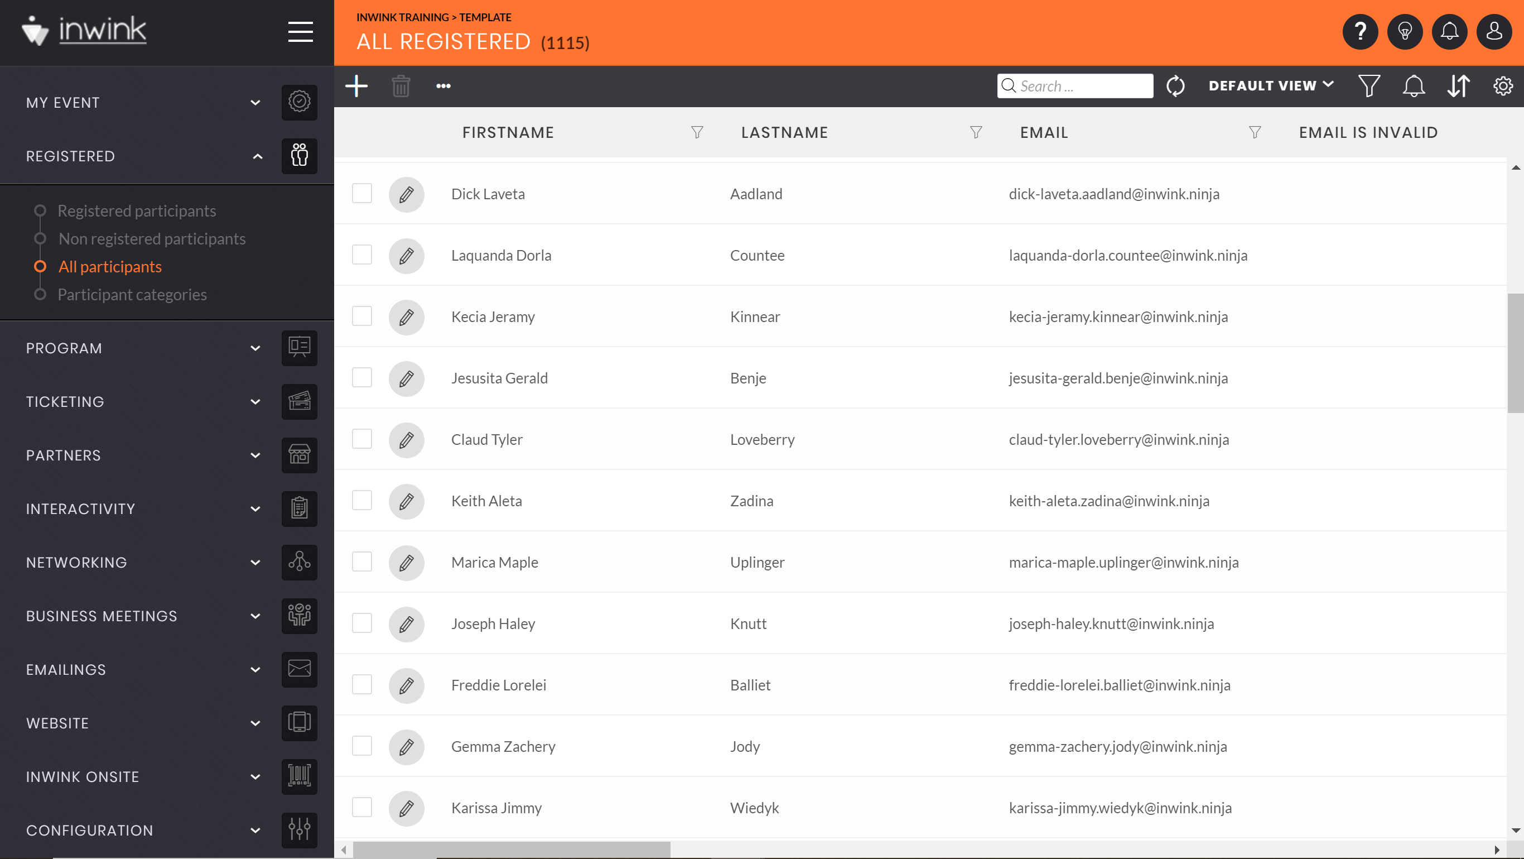Image resolution: width=1524 pixels, height=859 pixels.
Task: Tick the checkbox for Claud Tyler
Action: pyautogui.click(x=361, y=439)
